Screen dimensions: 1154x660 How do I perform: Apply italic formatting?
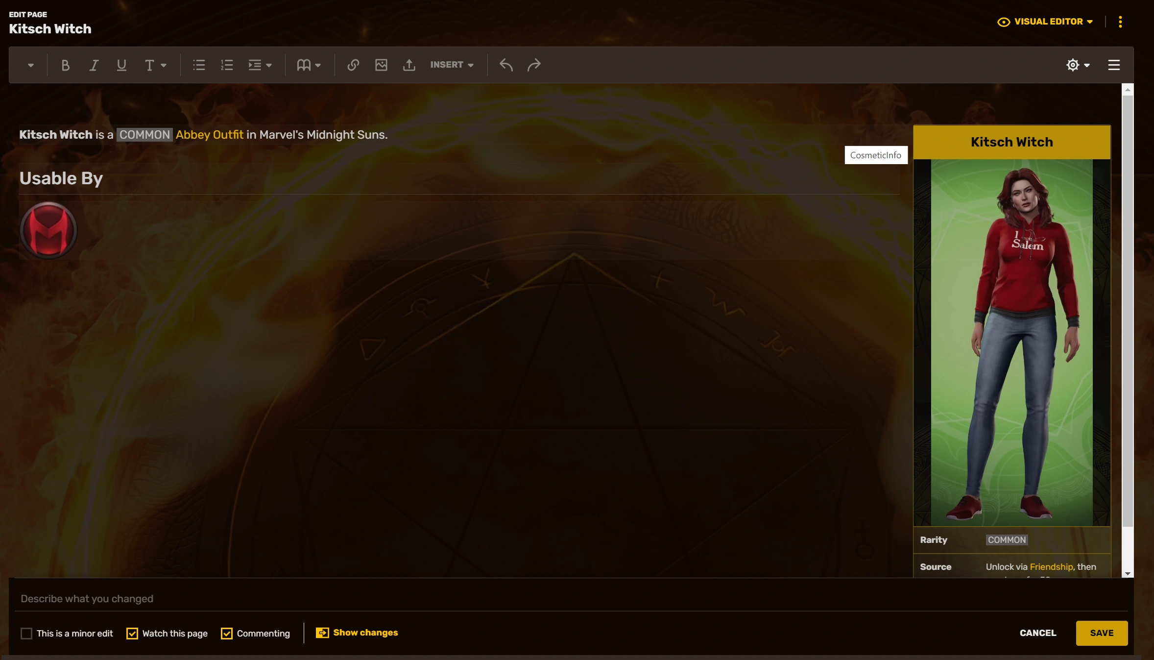(94, 65)
